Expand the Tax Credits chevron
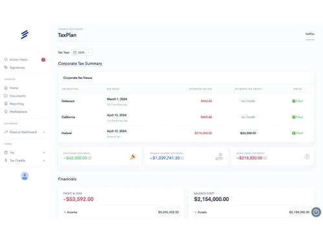The width and height of the screenshot is (323, 242). 44,161
